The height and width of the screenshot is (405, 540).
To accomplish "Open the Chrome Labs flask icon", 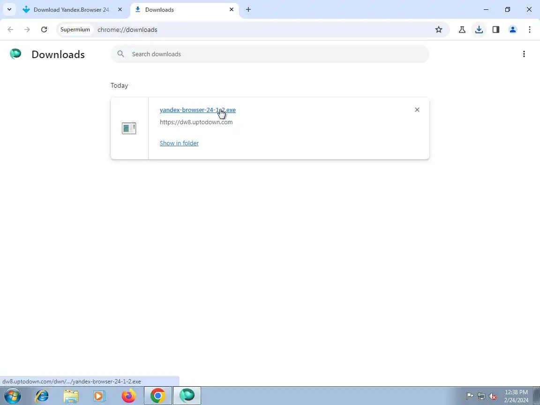I will pyautogui.click(x=462, y=30).
